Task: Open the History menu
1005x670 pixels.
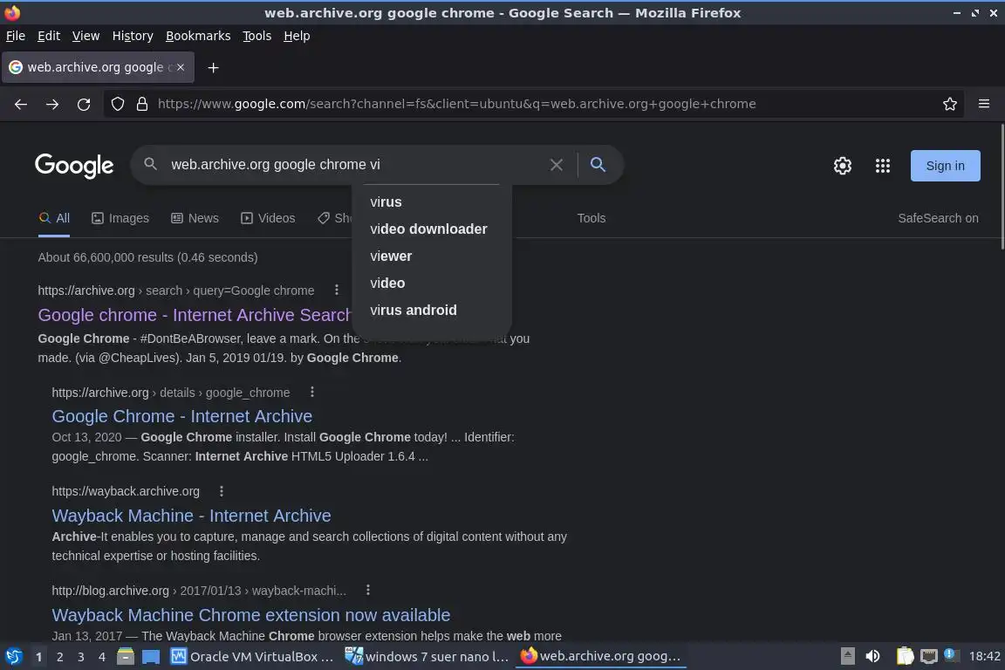Action: (133, 36)
